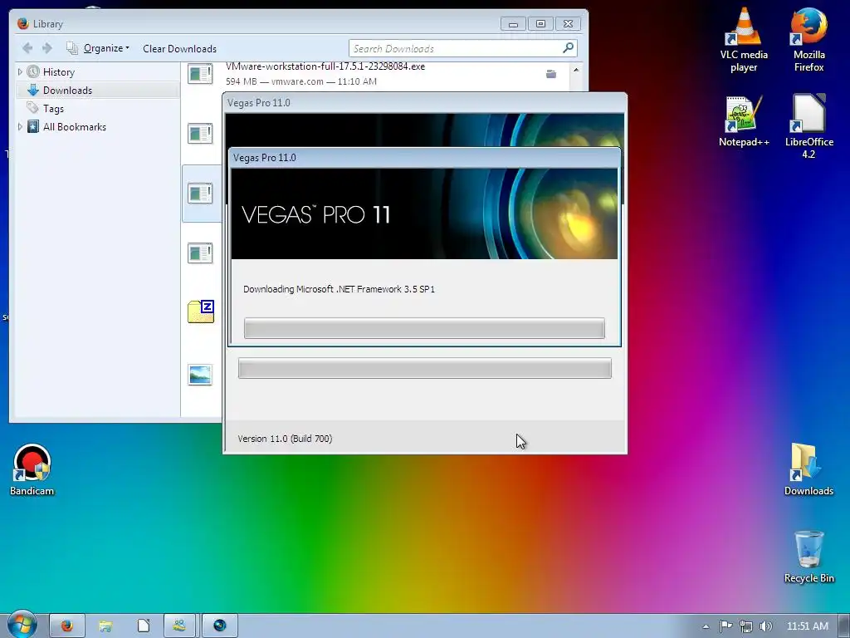Click the clock showing 11:51 AM
850x638 pixels.
pyautogui.click(x=807, y=626)
